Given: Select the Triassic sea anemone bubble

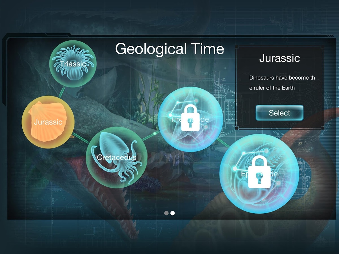Looking at the screenshot, I should 73,64.
